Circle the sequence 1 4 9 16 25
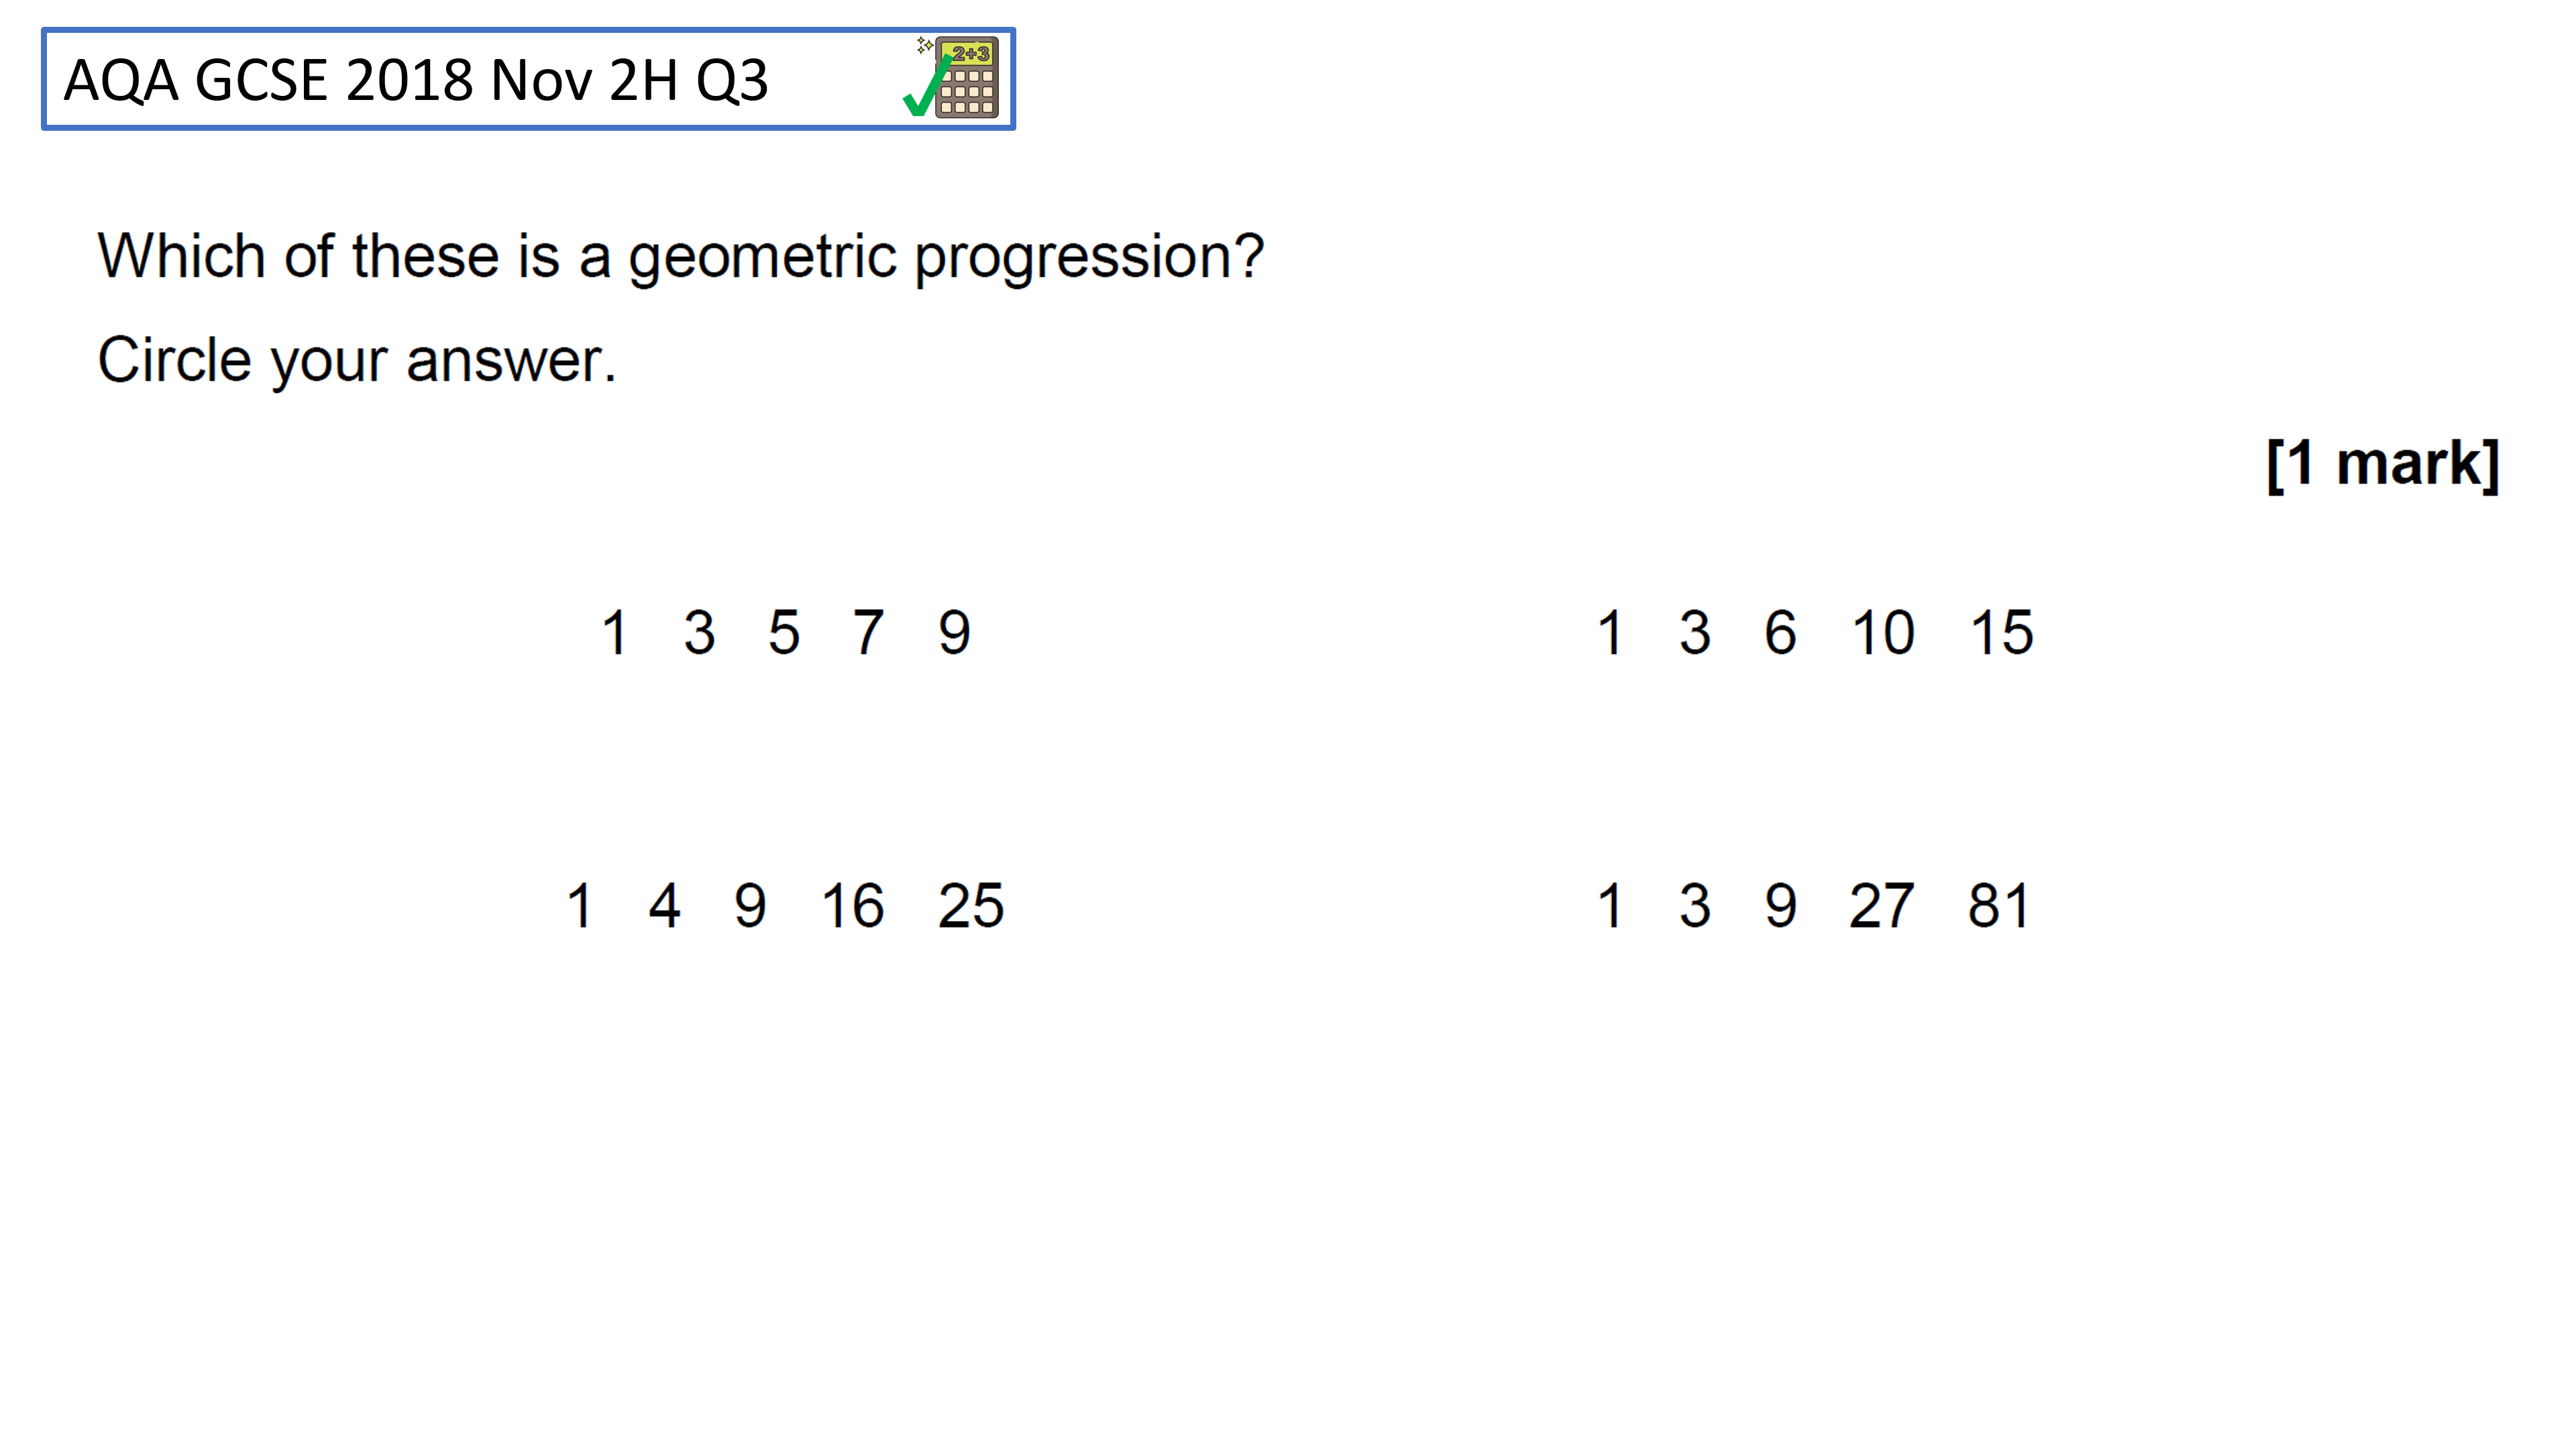2576x1449 pixels. pos(785,906)
